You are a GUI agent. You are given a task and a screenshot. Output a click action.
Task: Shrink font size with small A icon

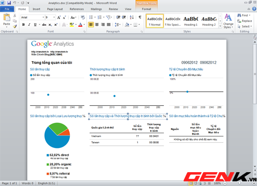coord(64,17)
